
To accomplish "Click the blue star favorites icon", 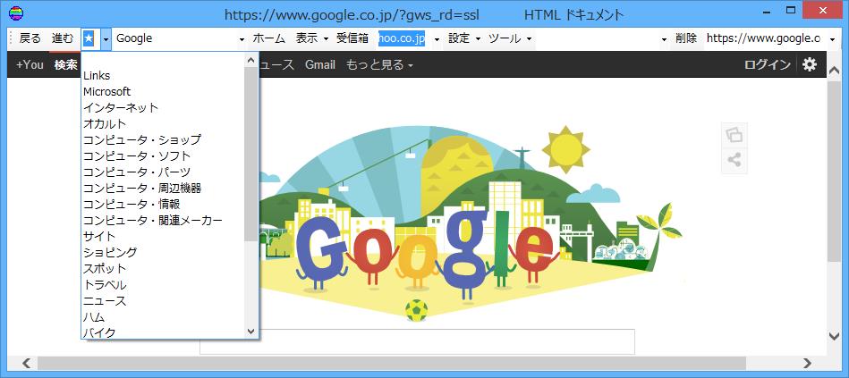I will 89,38.
